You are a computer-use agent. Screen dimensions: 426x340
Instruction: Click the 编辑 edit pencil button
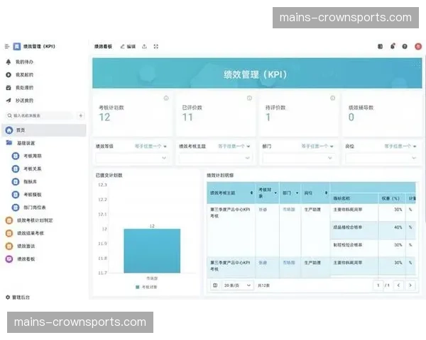coord(128,47)
